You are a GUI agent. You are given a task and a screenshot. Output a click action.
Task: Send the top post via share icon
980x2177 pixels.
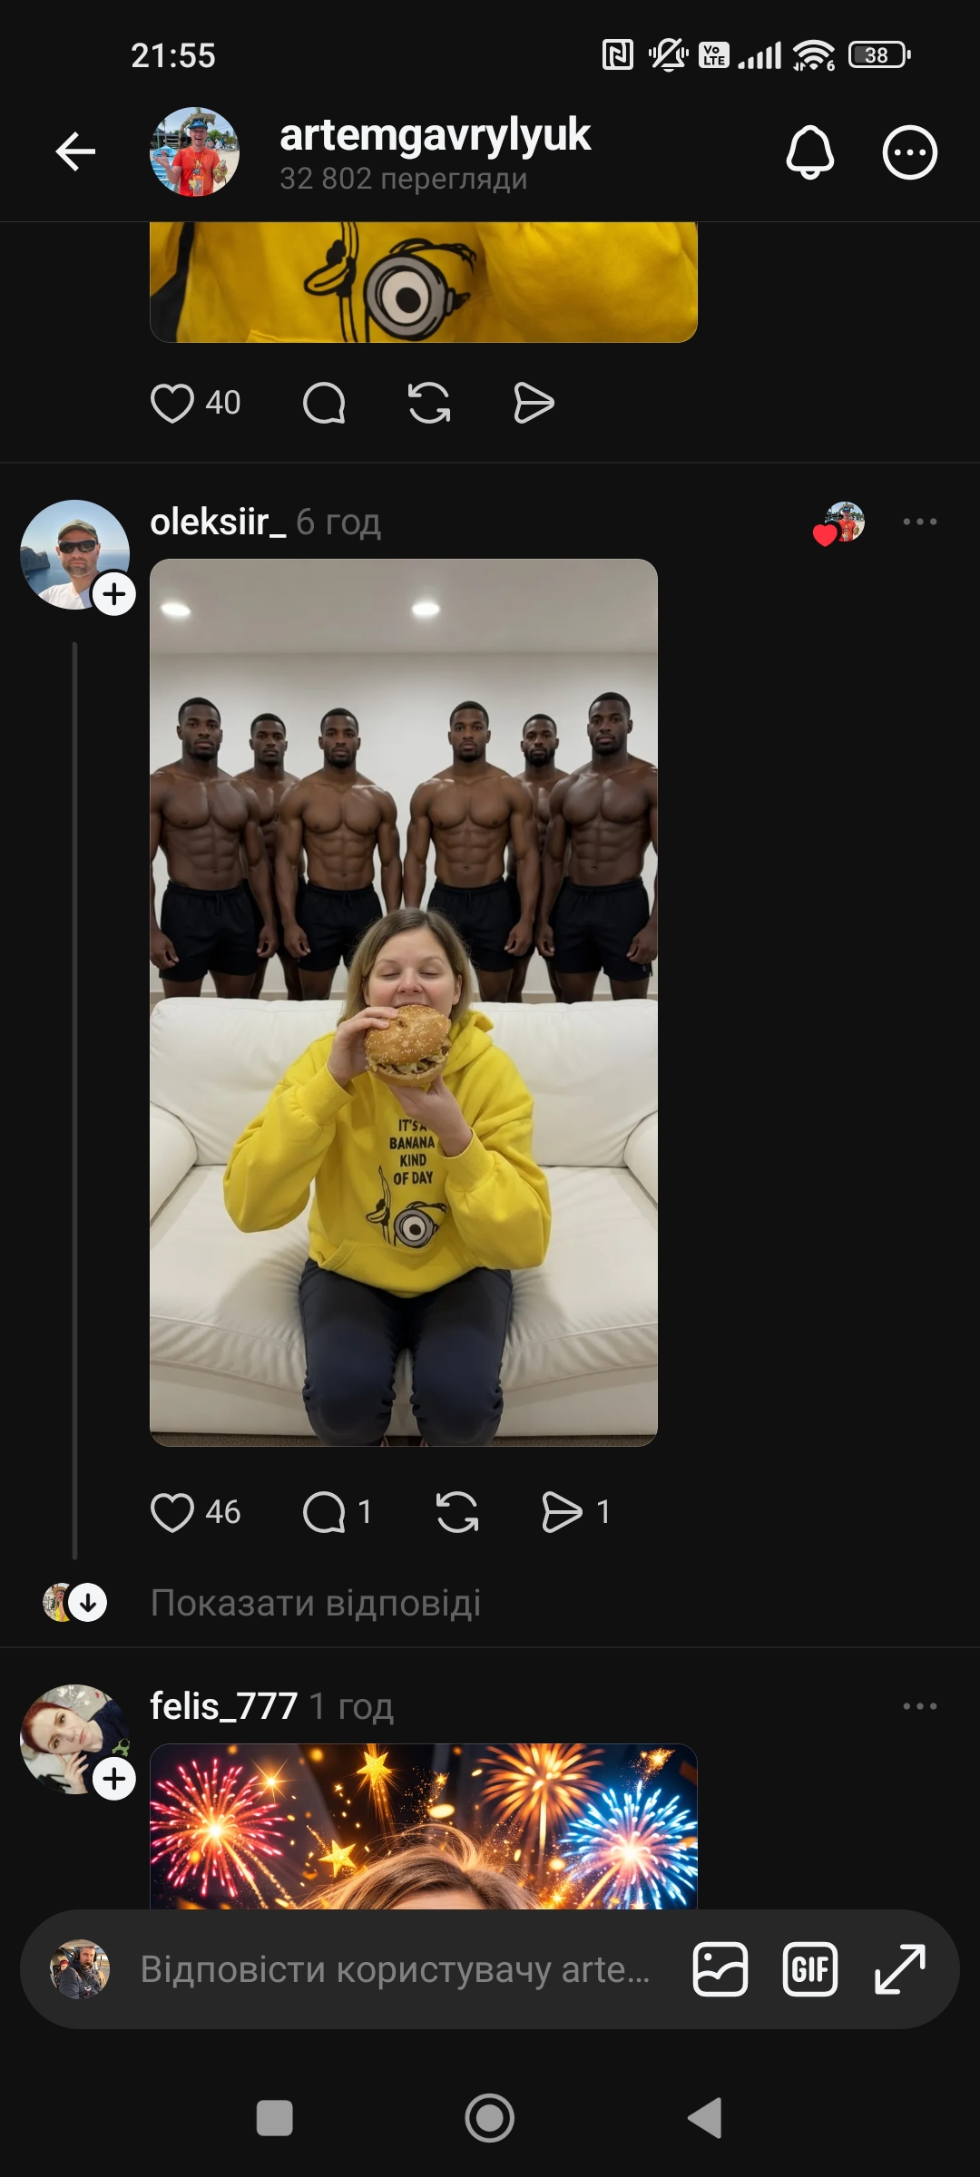pos(534,403)
